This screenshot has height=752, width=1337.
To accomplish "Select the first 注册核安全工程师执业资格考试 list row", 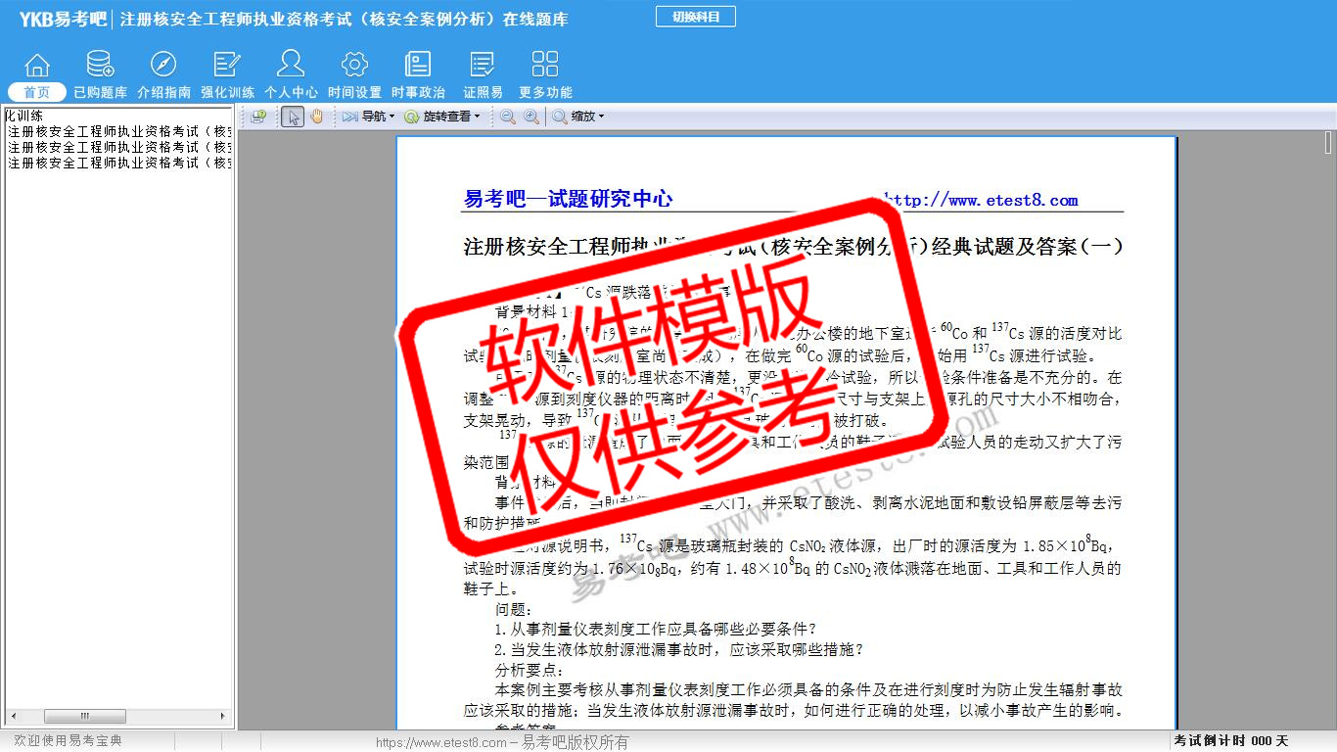I will (118, 131).
